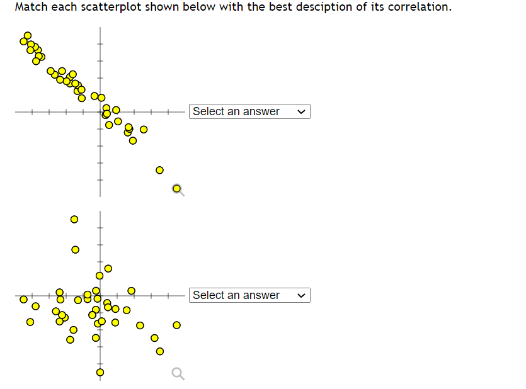Viewport: 526px width, 389px height.
Task: Click the Select an answer label text in the first box
Action: pyautogui.click(x=236, y=111)
